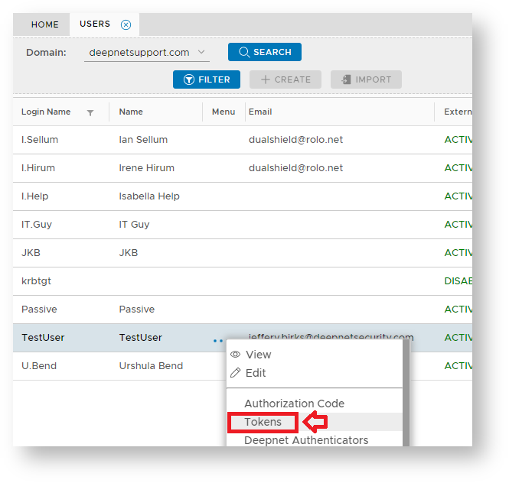
Task: Select the IT.Guy login name
Action: pyautogui.click(x=37, y=225)
